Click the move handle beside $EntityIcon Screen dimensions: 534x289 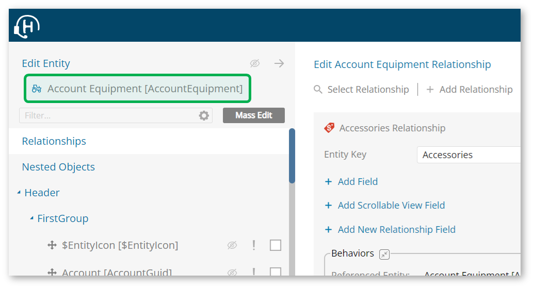point(52,245)
